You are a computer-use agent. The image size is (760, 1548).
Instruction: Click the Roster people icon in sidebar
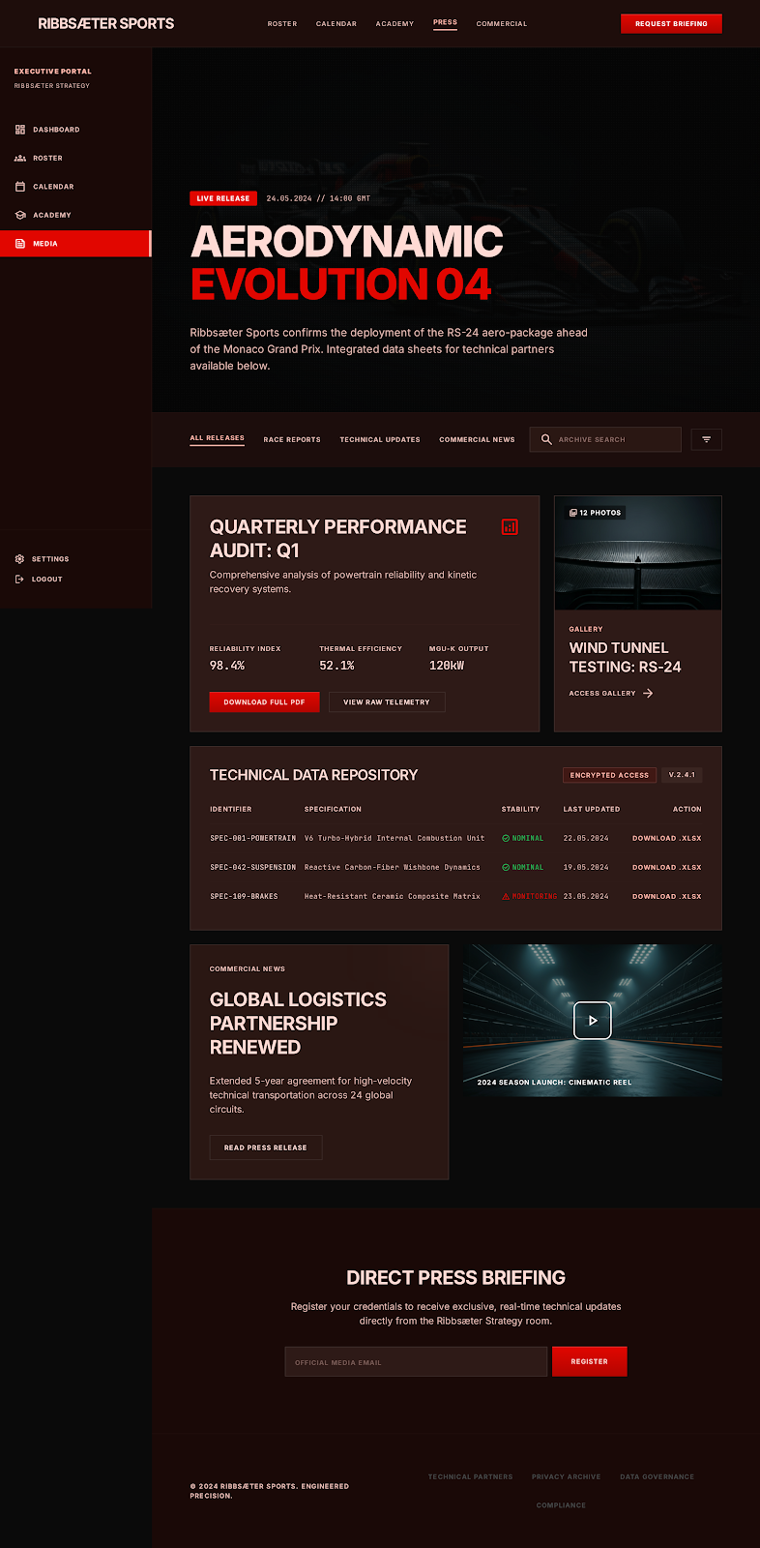click(x=20, y=158)
